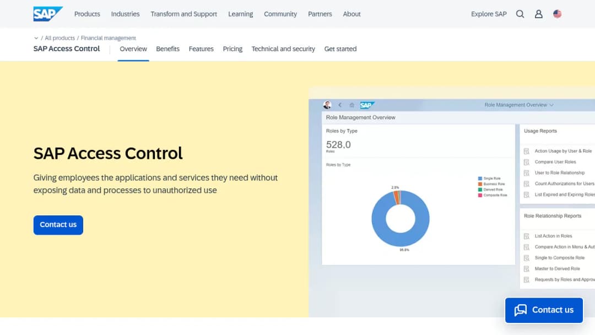The height and width of the screenshot is (335, 595).
Task: Click the home icon in the dashboard preview
Action: (351, 105)
